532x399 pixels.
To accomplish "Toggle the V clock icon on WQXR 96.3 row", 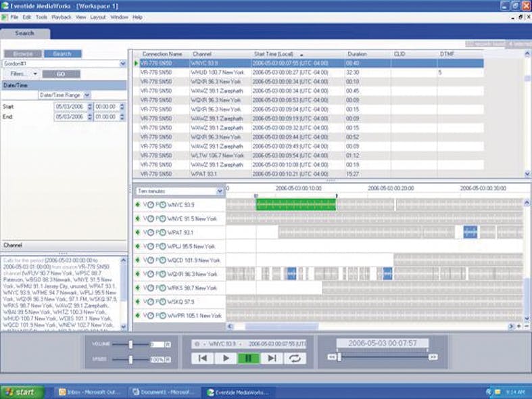I will tap(149, 274).
